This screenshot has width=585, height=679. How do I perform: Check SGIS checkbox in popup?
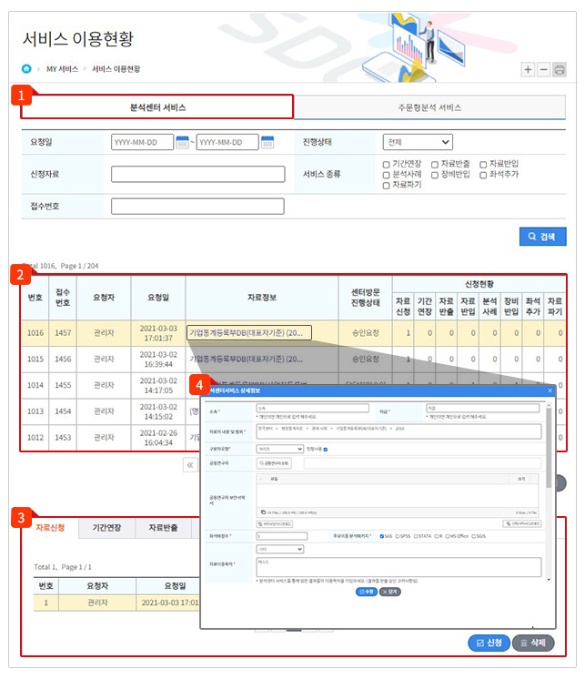[474, 536]
